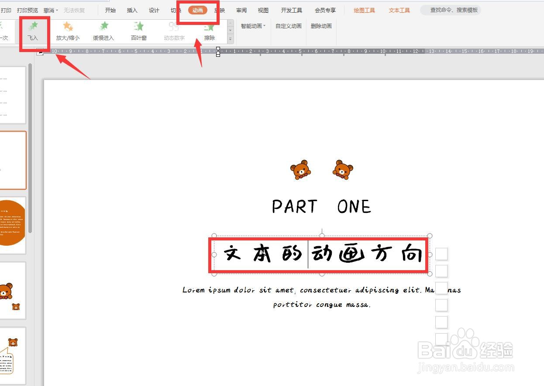Screen dimensions: 544x386
Task: Click a white checkbox shape on the slide
Action: tap(441, 254)
